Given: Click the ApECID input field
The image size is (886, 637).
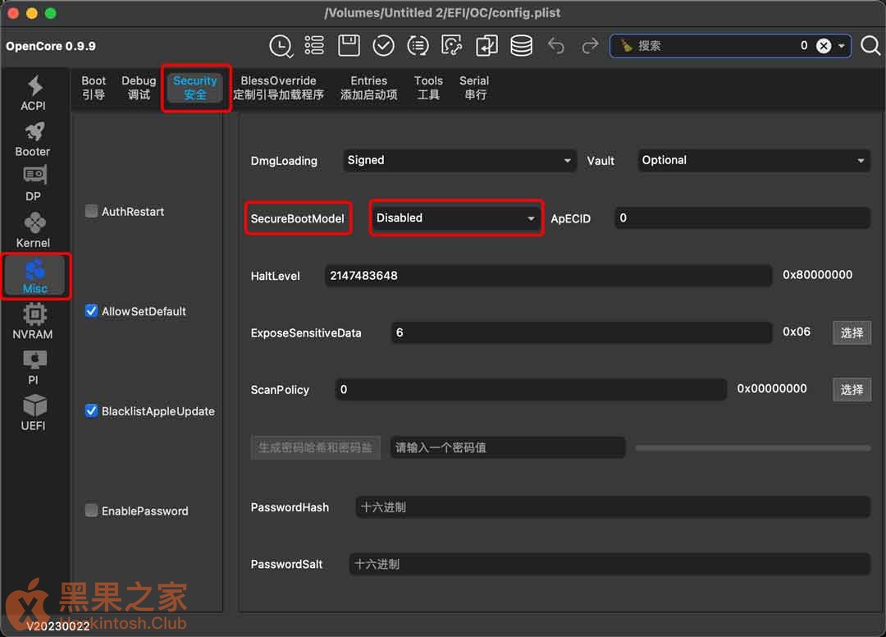Looking at the screenshot, I should [x=742, y=218].
